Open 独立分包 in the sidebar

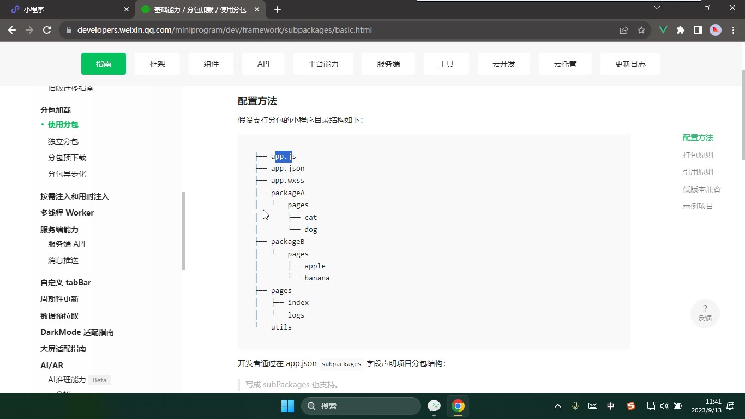tap(63, 141)
